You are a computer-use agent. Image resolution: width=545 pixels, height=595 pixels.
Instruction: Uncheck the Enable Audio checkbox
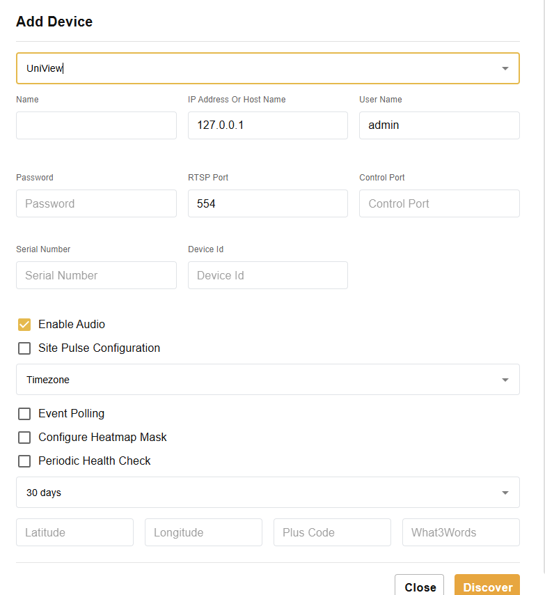coord(24,325)
